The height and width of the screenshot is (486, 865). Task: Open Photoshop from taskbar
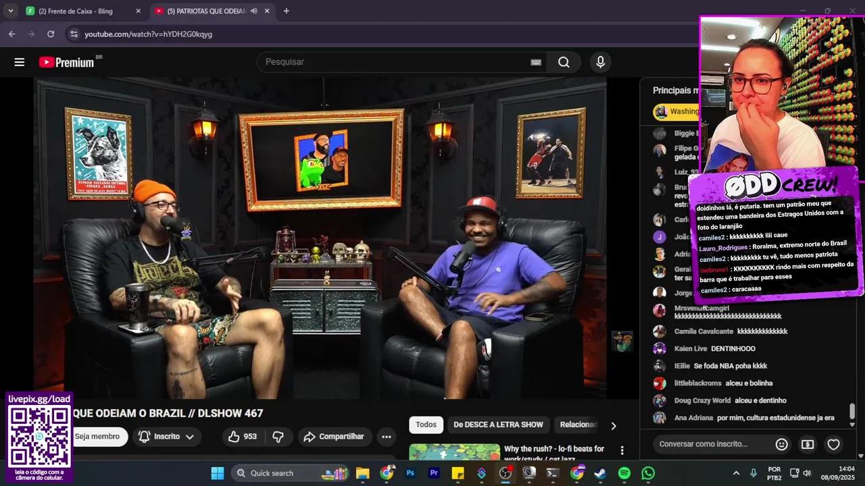pyautogui.click(x=410, y=473)
